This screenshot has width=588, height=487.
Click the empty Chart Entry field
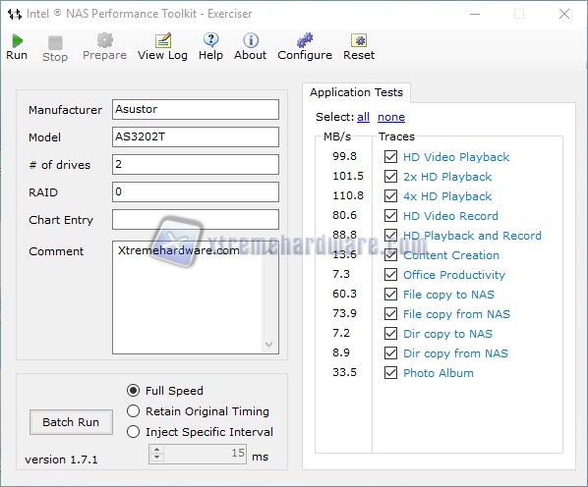click(196, 219)
